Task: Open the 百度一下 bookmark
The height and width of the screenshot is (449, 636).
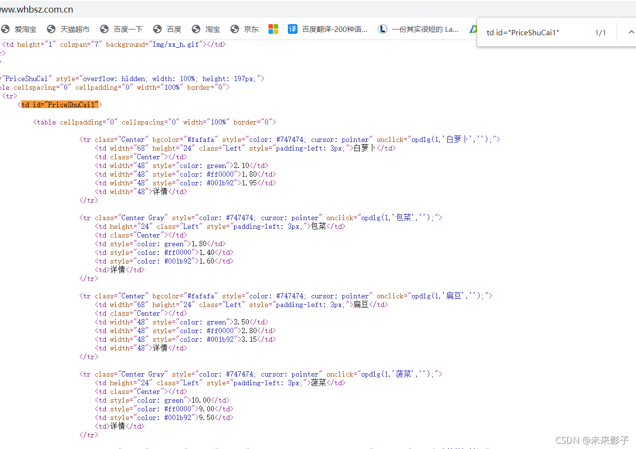Action: tap(122, 29)
